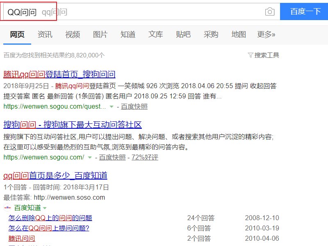Image resolution: width=328 pixels, height=246 pixels.
Task: Open the 更多» menu
Action: tap(266, 34)
